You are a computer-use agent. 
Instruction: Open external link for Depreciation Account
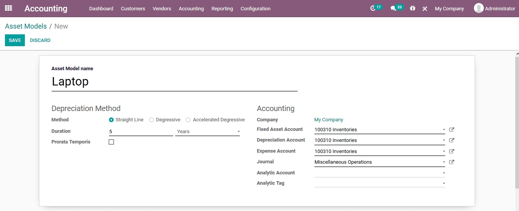point(451,140)
